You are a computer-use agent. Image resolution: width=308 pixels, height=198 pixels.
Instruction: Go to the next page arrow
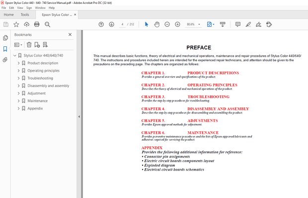coord(112,24)
